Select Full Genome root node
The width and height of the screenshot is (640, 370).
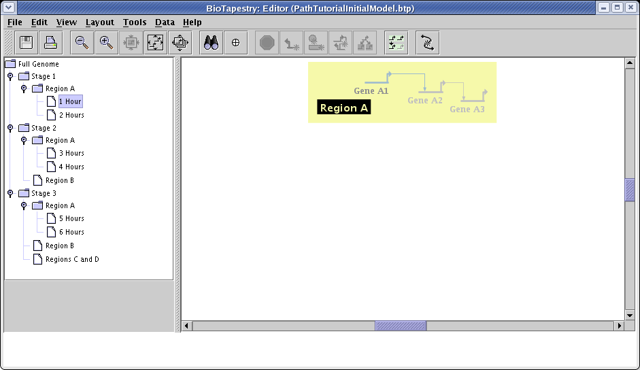pos(38,64)
